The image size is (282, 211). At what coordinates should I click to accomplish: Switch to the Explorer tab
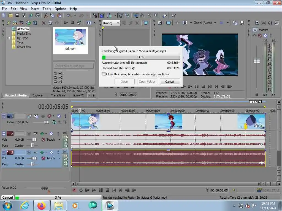pos(38,95)
